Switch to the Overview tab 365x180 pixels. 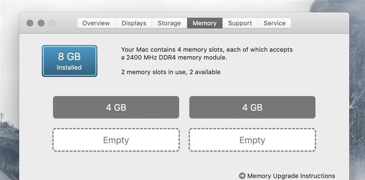[x=96, y=23]
